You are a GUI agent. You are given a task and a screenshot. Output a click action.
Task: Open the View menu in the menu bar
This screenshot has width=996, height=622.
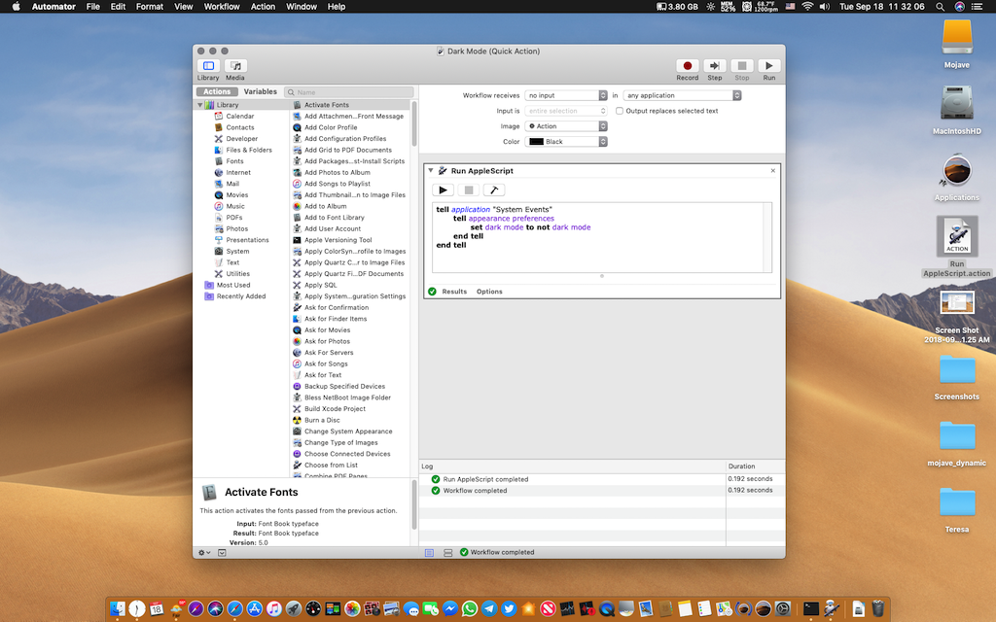pyautogui.click(x=183, y=7)
